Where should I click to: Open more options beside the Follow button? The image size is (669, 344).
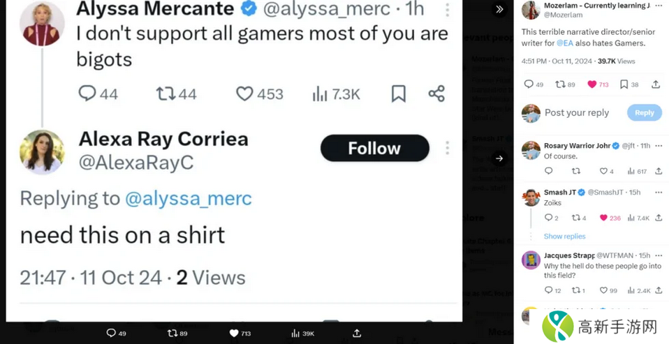pos(447,148)
